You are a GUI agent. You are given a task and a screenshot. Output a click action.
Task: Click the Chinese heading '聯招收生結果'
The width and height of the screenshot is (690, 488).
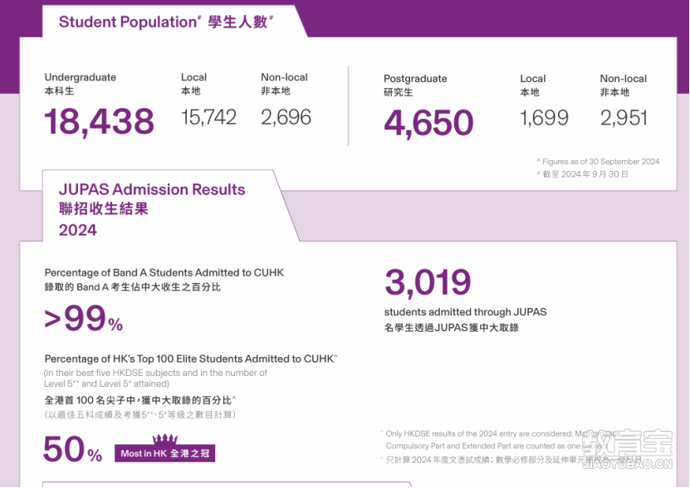tap(104, 208)
